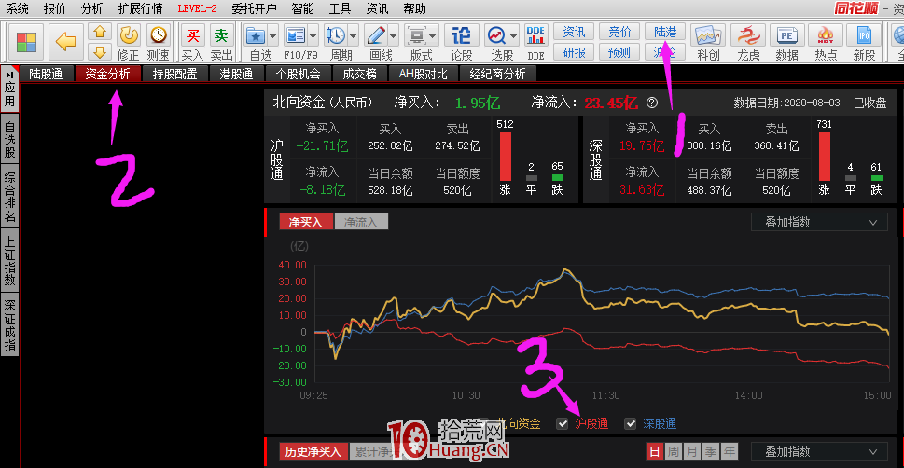904x468 pixels.
Task: Open the lower 叠加指数 dropdown
Action: click(819, 451)
